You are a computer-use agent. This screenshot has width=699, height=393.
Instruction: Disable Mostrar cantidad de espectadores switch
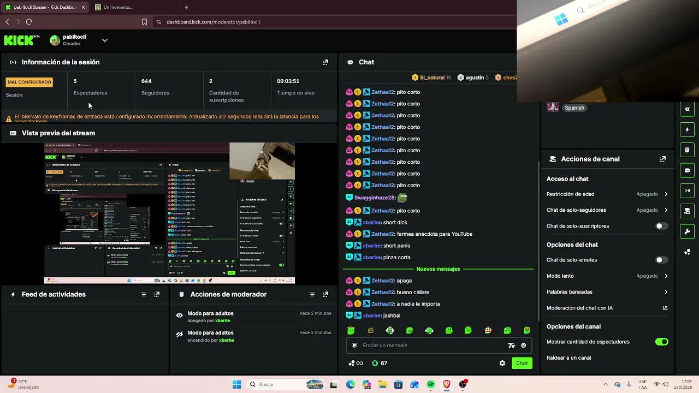pos(661,342)
